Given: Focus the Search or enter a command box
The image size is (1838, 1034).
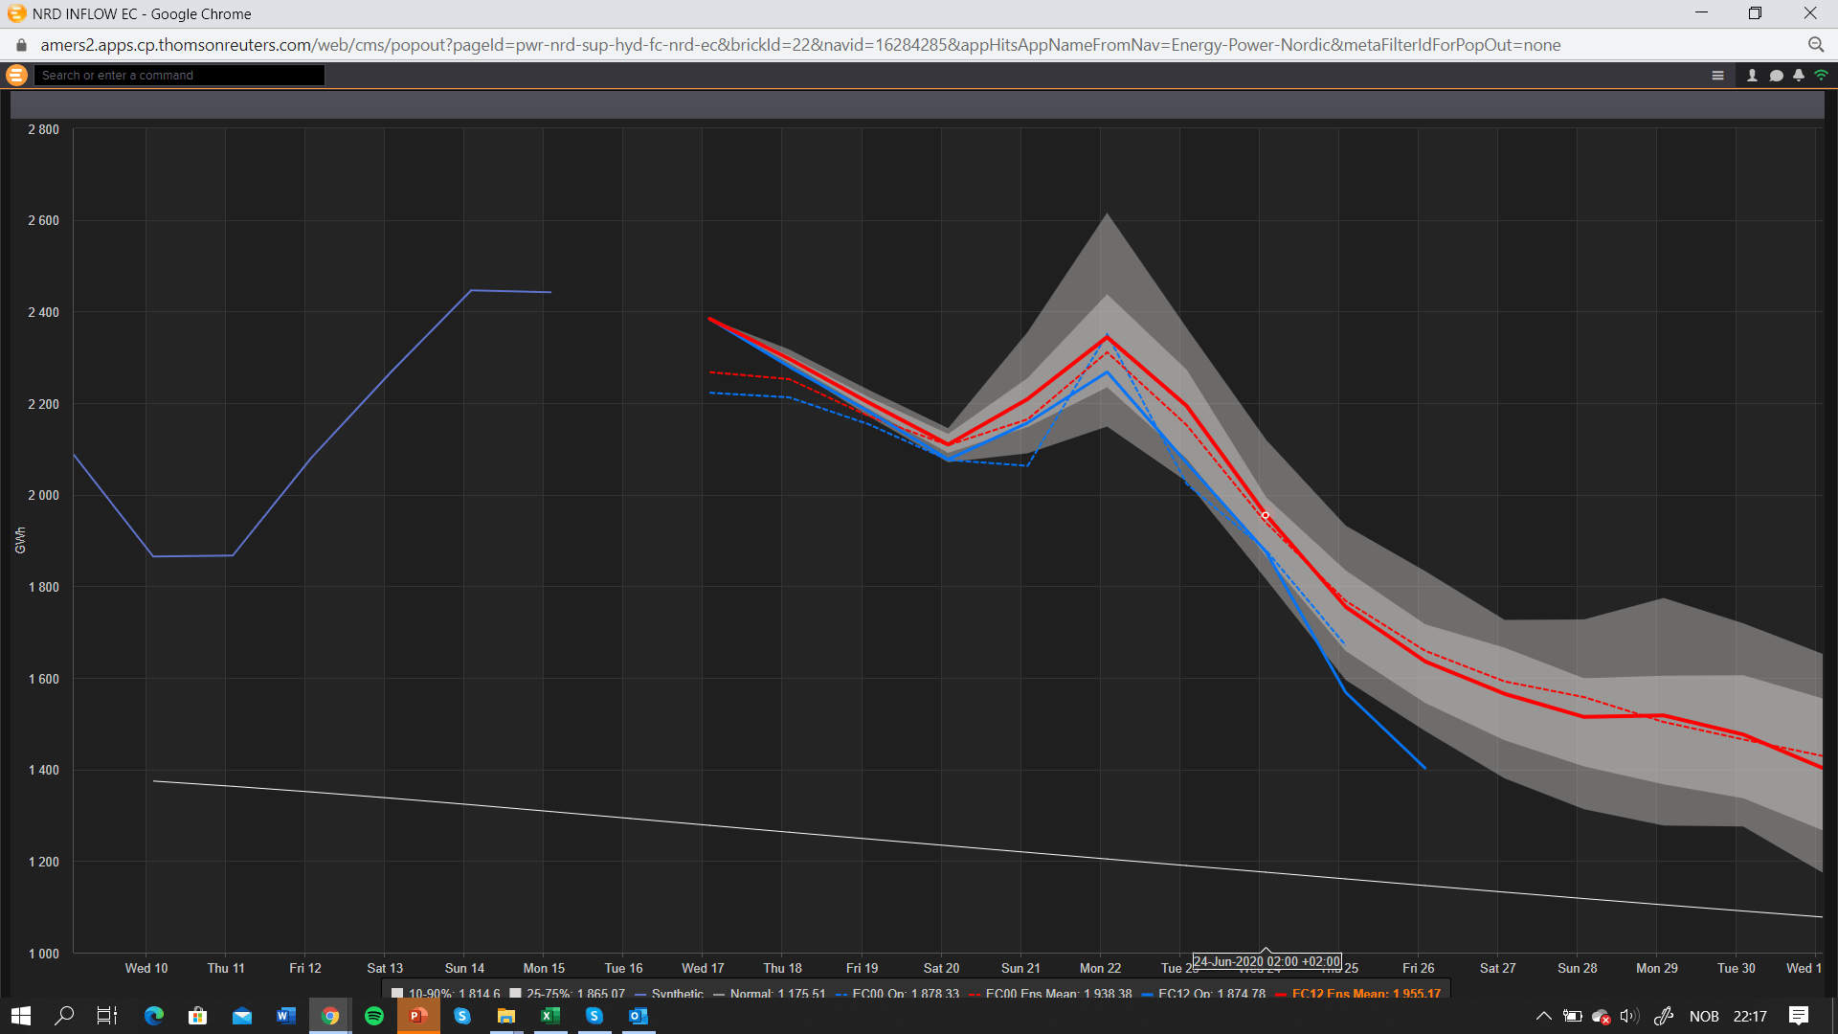Looking at the screenshot, I should [180, 76].
